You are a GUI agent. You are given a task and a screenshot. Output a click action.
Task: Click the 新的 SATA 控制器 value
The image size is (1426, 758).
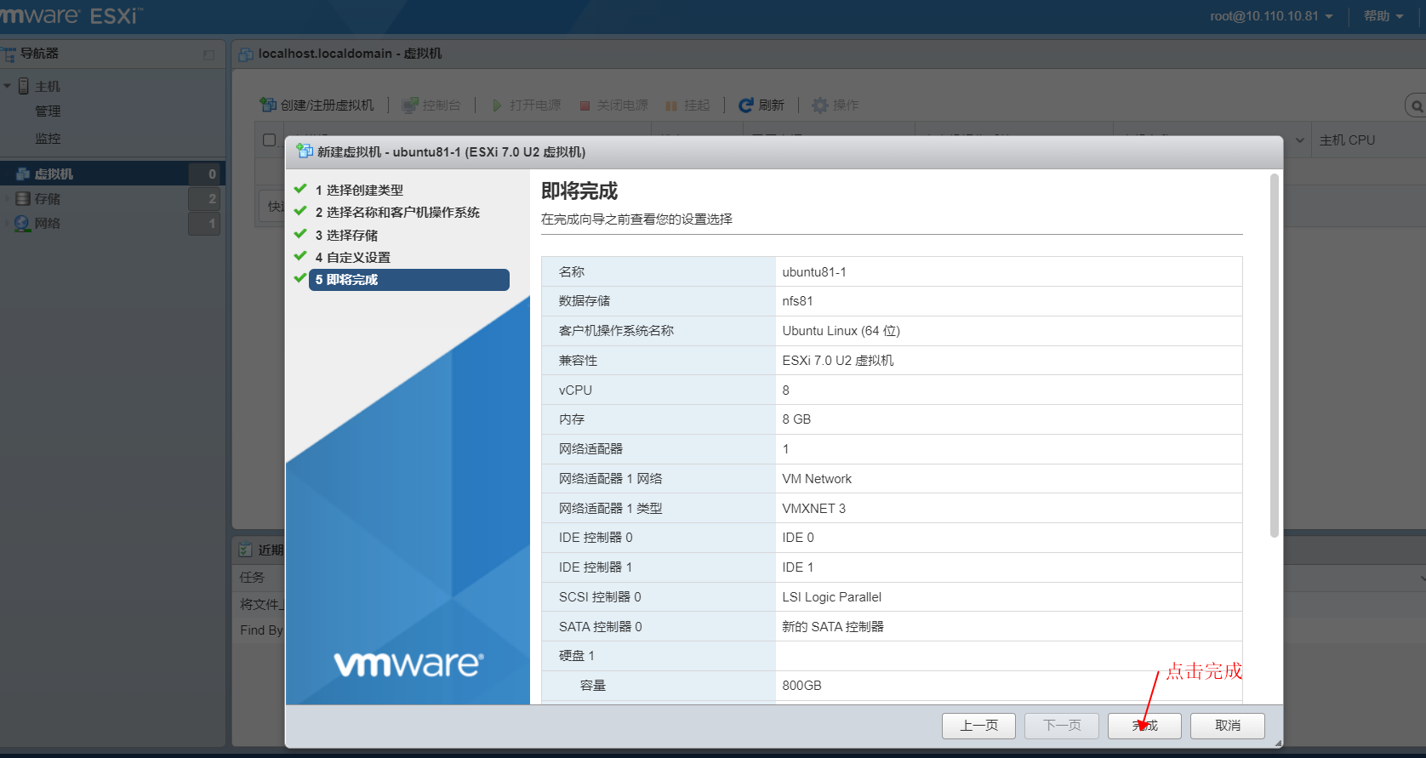point(833,627)
